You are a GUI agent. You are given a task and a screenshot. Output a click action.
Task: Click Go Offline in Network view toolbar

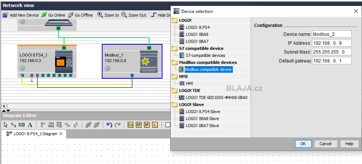[x=80, y=15]
